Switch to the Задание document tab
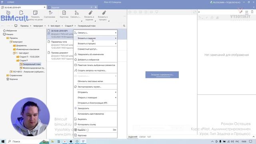This screenshot has height=144, width=256. [x=70, y=7]
